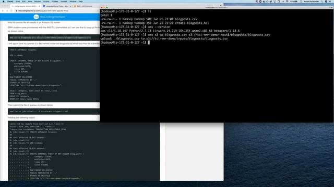Open the Wi-Fi status menu
This screenshot has width=334, height=187.
pos(287,1)
